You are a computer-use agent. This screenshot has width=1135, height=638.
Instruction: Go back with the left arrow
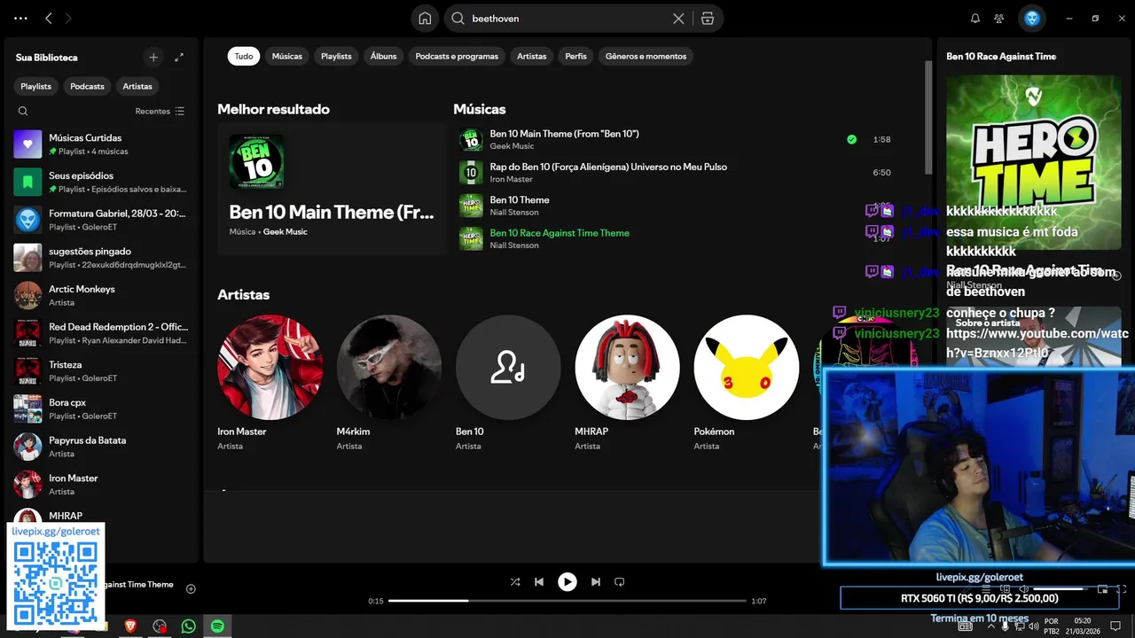(49, 18)
